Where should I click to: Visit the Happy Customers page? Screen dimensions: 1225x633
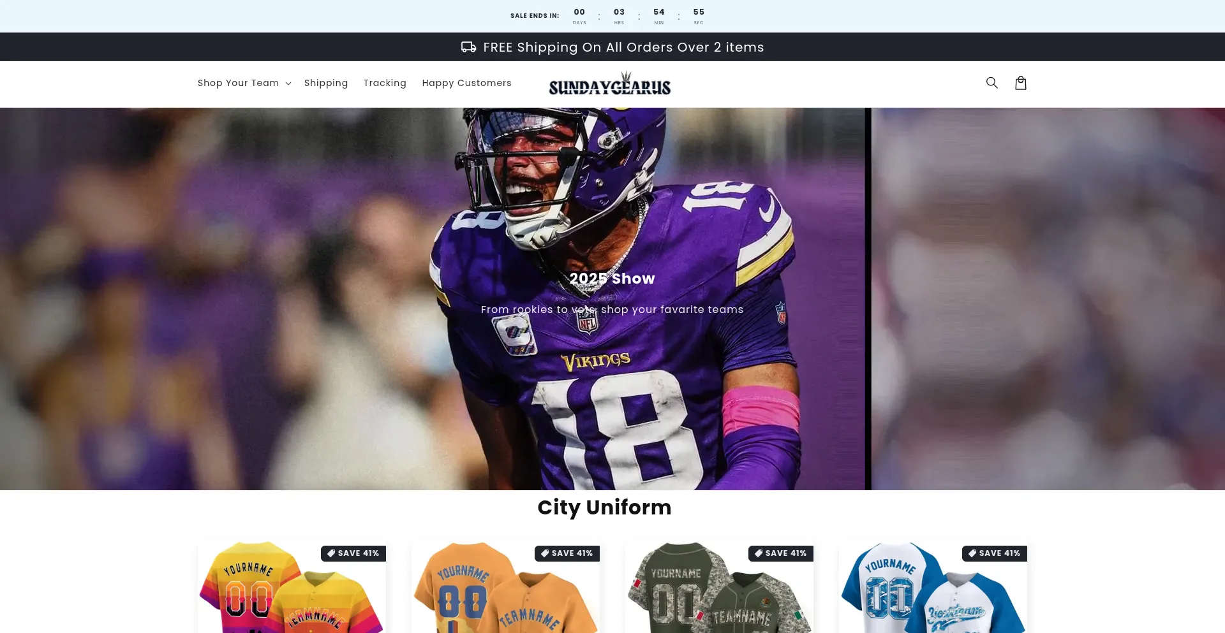[x=466, y=83]
